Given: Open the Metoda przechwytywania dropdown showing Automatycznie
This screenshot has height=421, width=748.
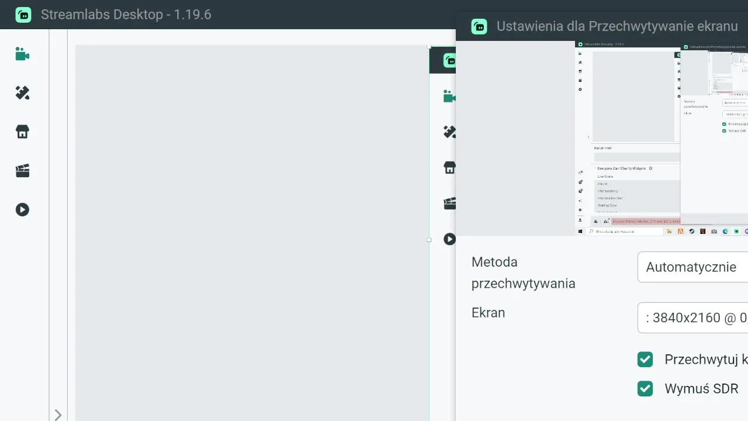Looking at the screenshot, I should (x=692, y=267).
